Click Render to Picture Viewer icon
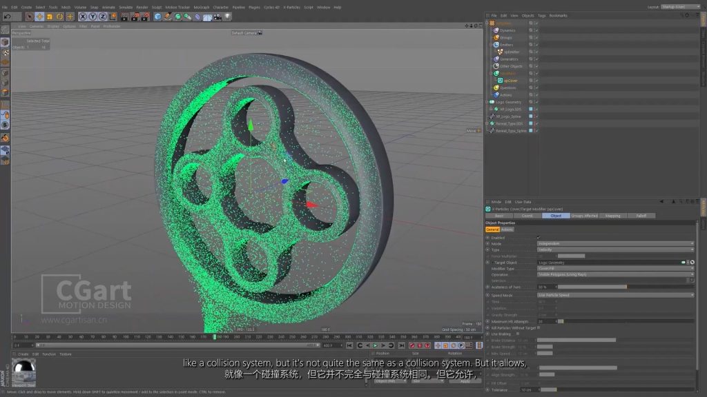The height and width of the screenshot is (397, 707). (135, 17)
